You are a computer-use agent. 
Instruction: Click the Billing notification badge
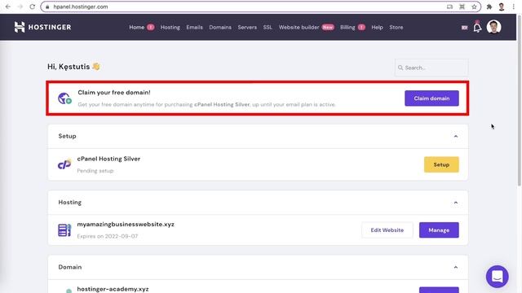361,27
